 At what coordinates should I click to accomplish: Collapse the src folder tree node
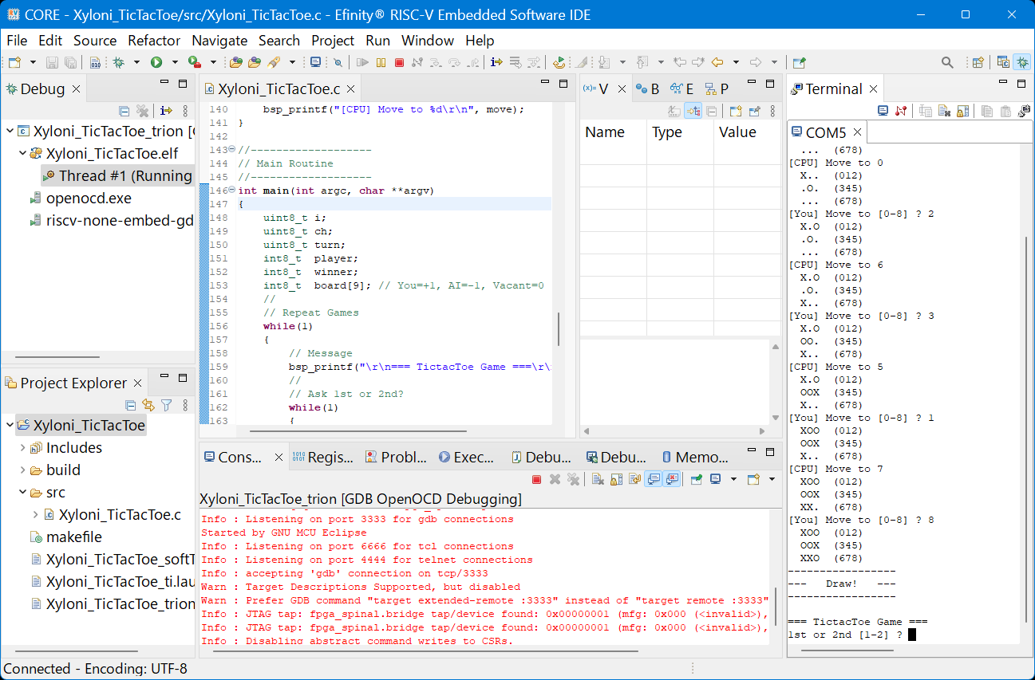[x=22, y=493]
